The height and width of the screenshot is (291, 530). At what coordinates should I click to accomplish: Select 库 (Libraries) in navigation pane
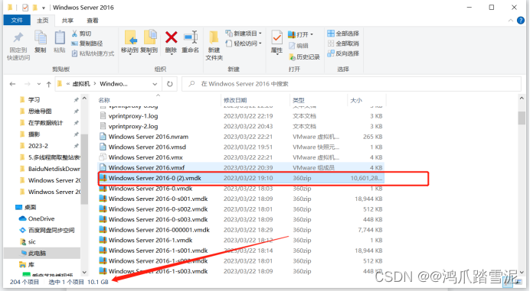point(31,264)
